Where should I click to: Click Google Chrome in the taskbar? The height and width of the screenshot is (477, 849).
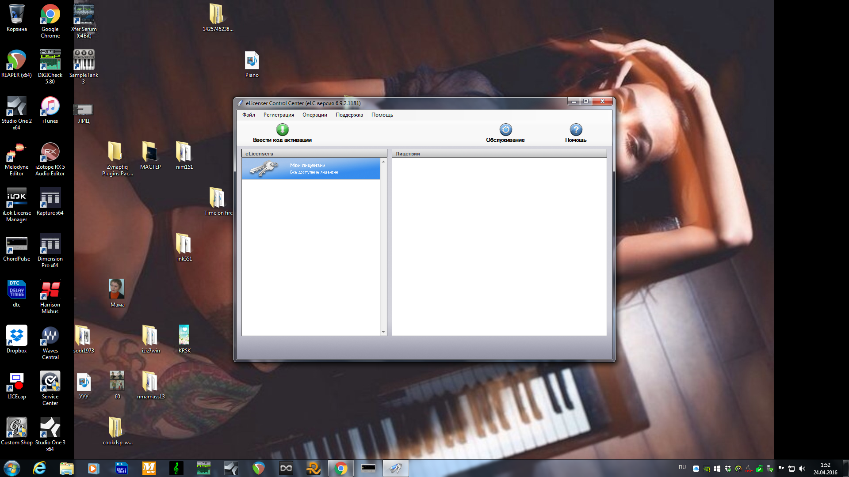(340, 468)
